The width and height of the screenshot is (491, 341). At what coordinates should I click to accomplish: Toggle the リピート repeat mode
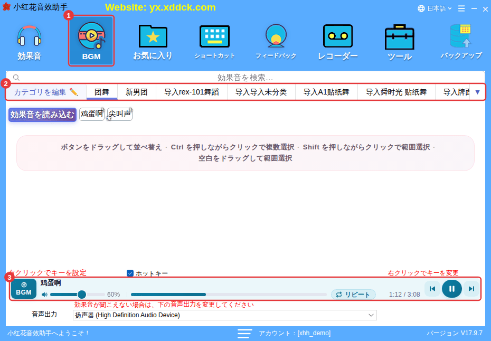(353, 295)
